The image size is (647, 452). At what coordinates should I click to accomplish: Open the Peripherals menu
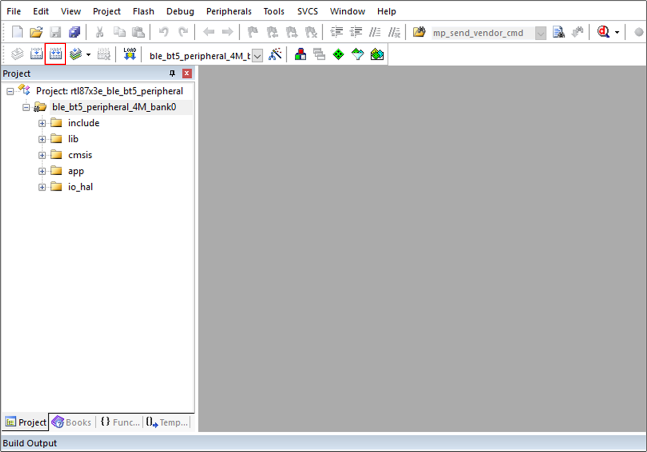point(228,11)
